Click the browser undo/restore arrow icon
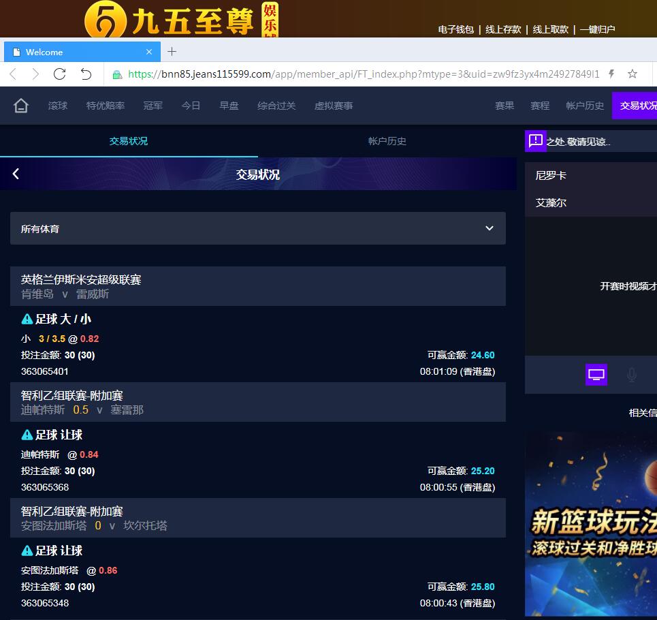Viewport: 657px width, 620px height. 86,74
